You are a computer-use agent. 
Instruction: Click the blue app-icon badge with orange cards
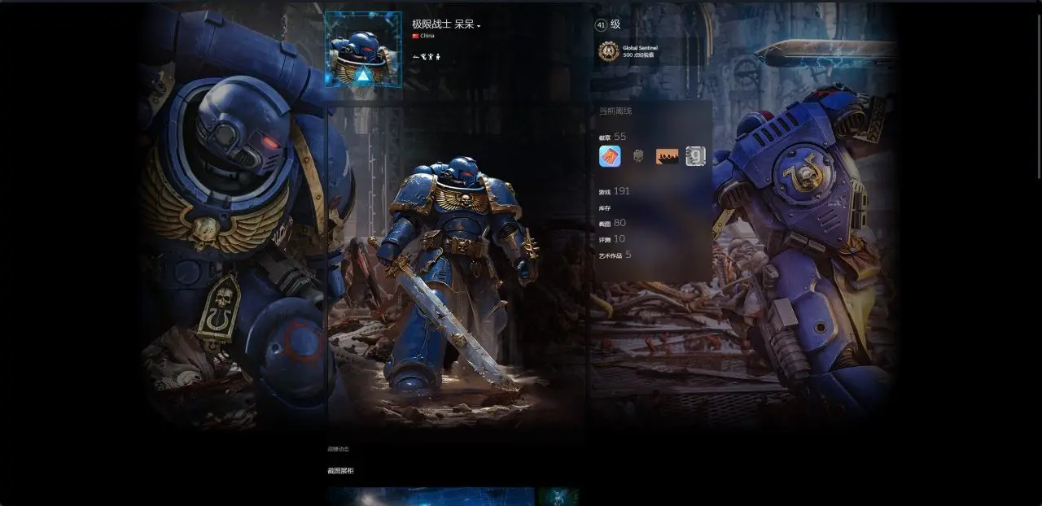610,156
